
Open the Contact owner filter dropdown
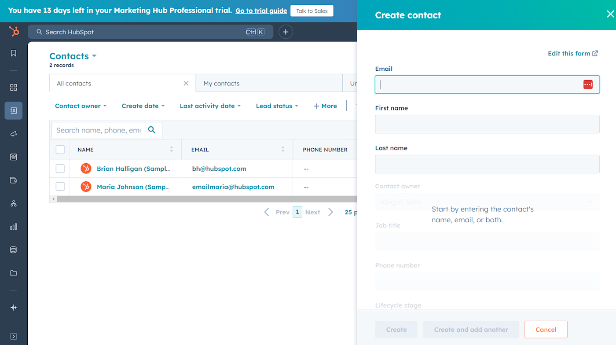tap(81, 106)
